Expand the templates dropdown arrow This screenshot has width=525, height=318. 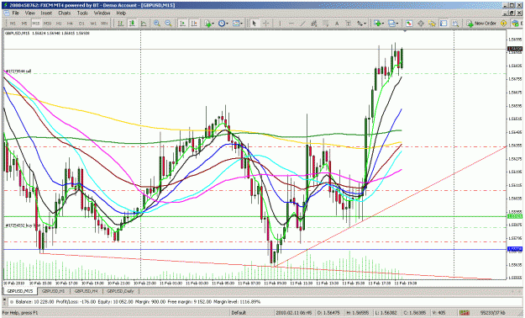click(242, 24)
